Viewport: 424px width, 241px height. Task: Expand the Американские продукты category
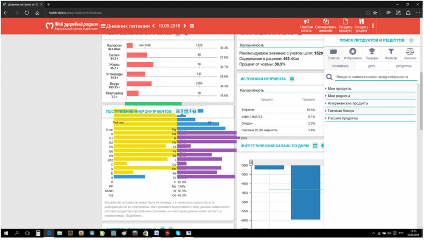point(347,104)
